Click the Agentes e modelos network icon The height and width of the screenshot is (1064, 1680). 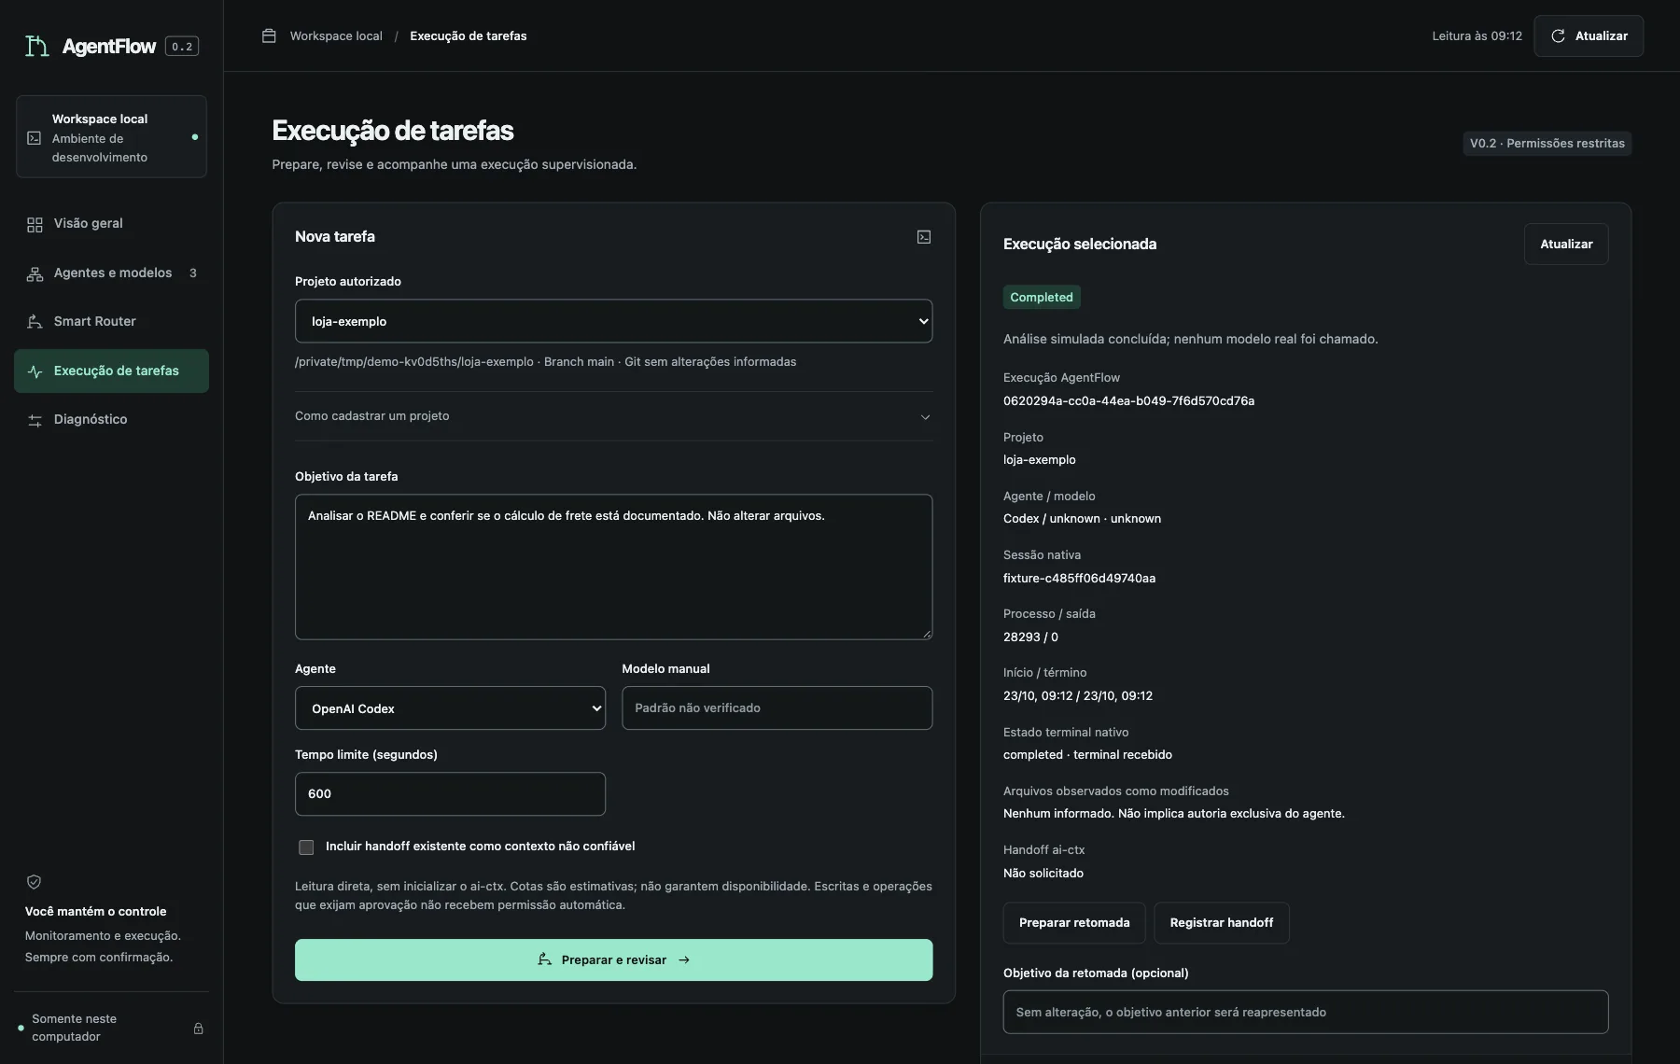pos(35,273)
